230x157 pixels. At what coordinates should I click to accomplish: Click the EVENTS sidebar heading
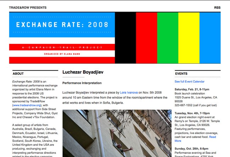click(x=181, y=74)
